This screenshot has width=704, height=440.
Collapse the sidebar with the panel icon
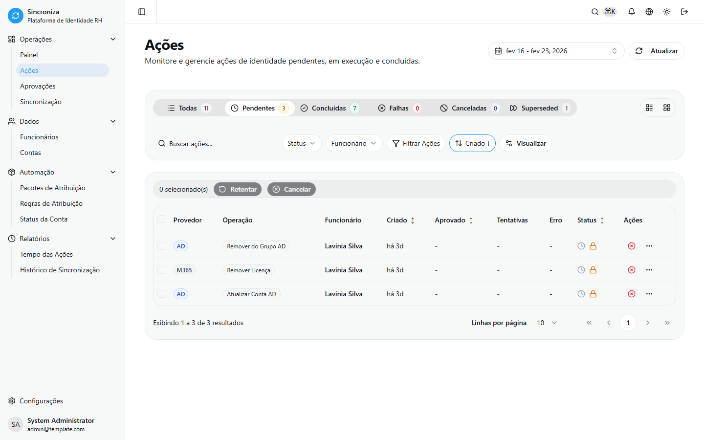pyautogui.click(x=141, y=11)
